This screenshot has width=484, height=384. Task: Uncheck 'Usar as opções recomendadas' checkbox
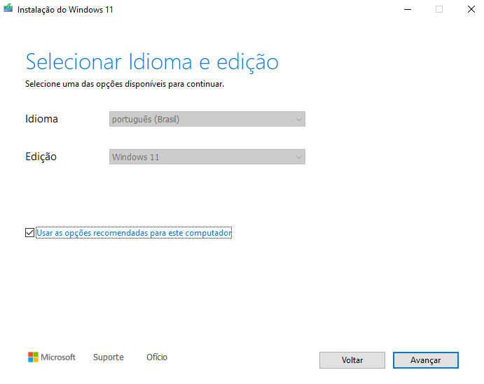click(x=29, y=233)
